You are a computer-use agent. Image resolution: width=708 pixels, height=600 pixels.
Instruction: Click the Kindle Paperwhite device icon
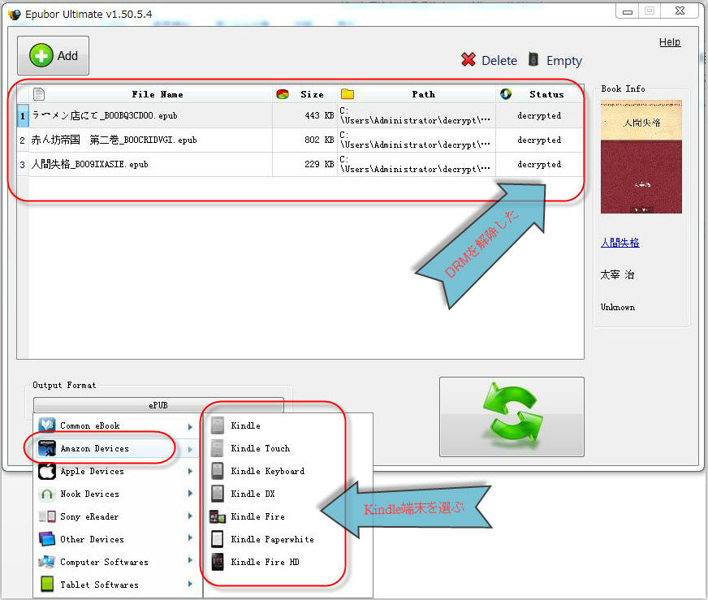(218, 539)
